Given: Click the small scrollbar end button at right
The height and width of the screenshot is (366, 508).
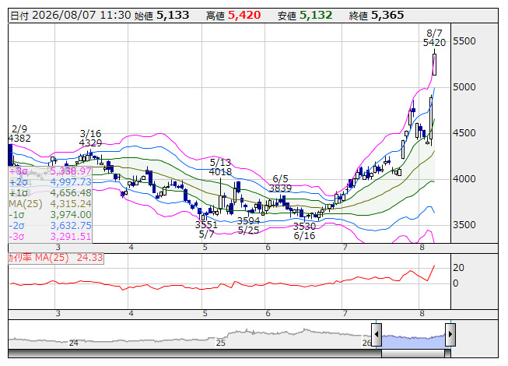Looking at the screenshot, I should coord(448,354).
